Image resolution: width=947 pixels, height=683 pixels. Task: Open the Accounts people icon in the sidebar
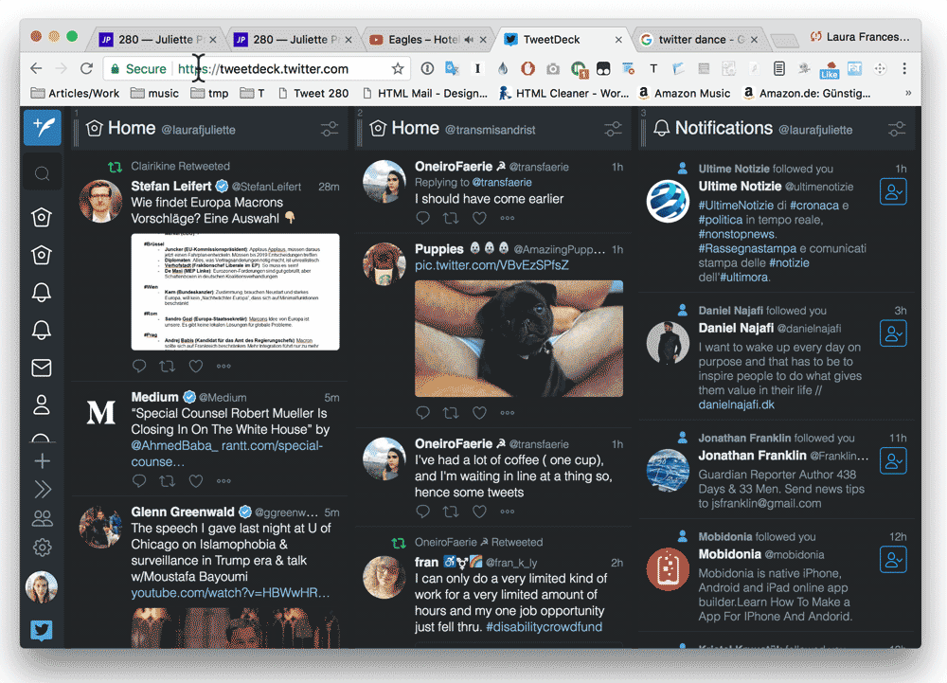43,518
